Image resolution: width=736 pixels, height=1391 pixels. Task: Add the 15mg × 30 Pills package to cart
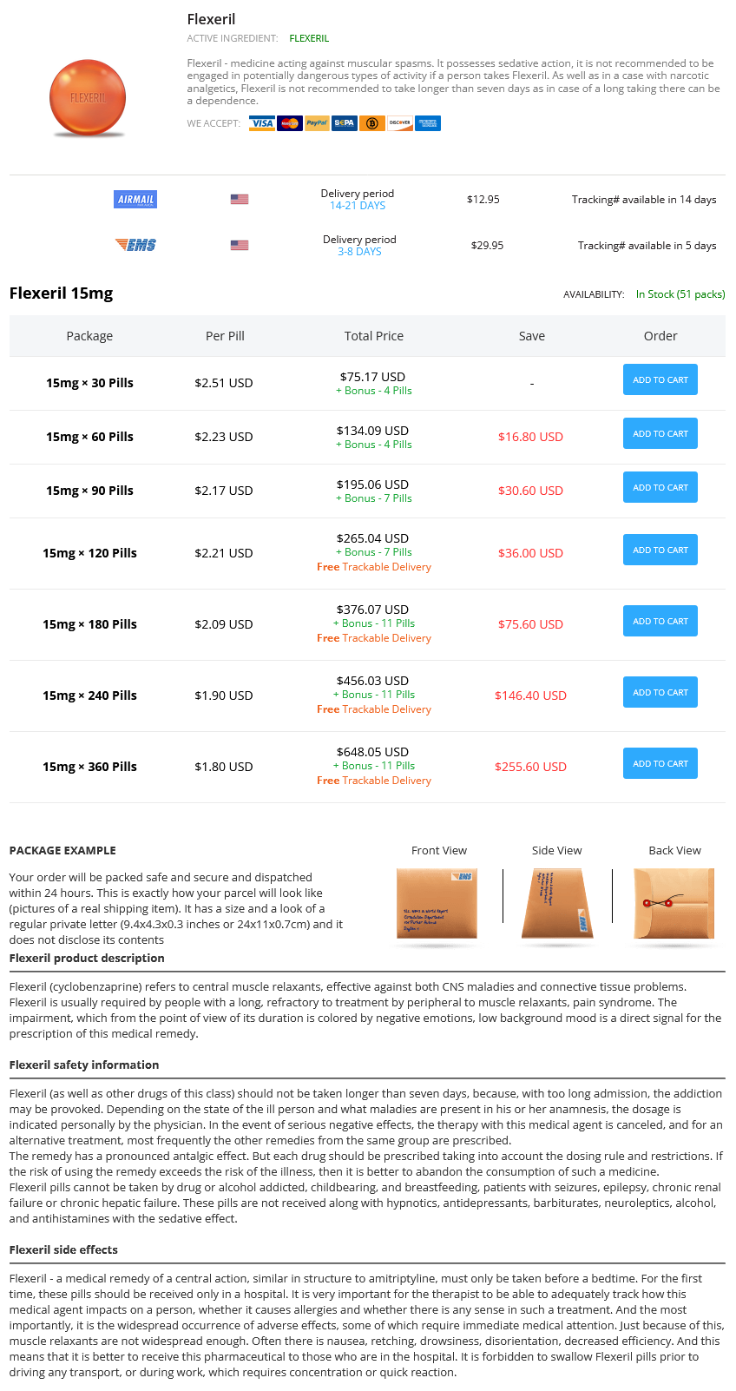pyautogui.click(x=660, y=380)
